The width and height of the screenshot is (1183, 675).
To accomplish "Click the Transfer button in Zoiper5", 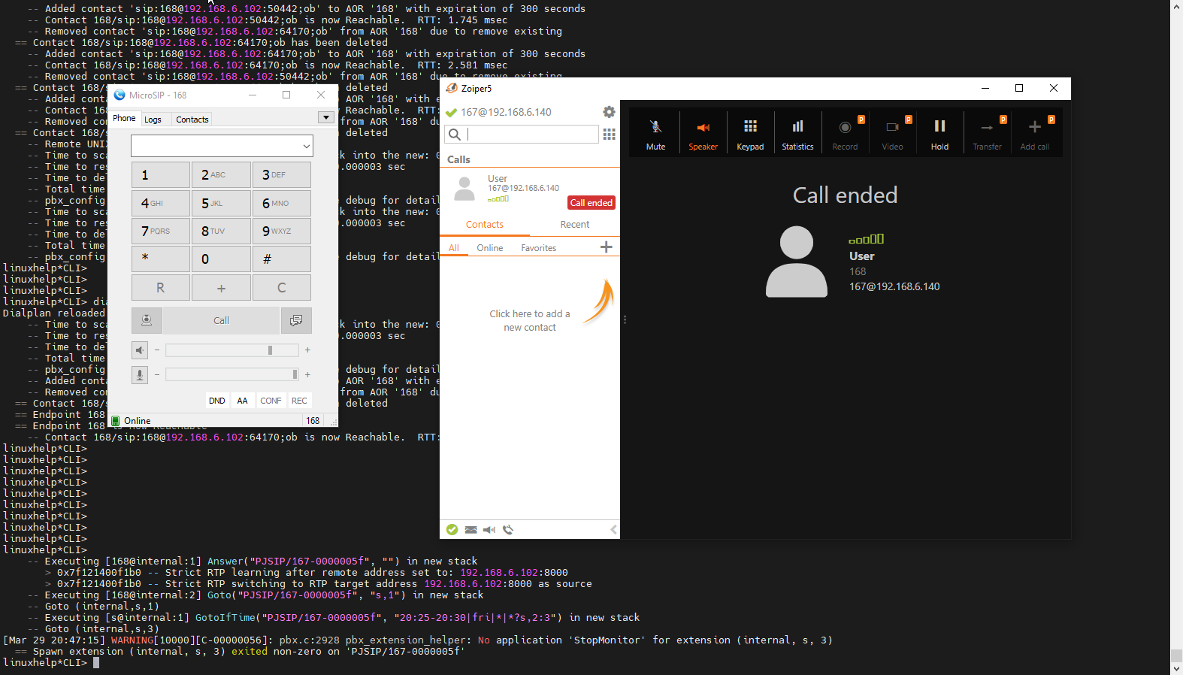I will [x=987, y=134].
